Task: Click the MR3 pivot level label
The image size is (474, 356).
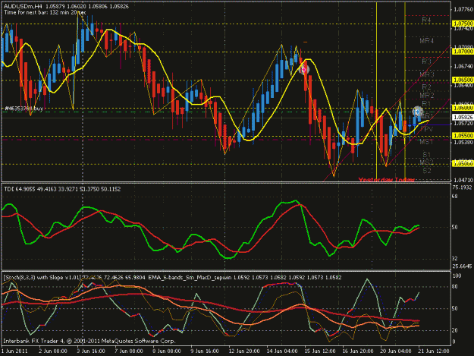Action: tap(426, 74)
